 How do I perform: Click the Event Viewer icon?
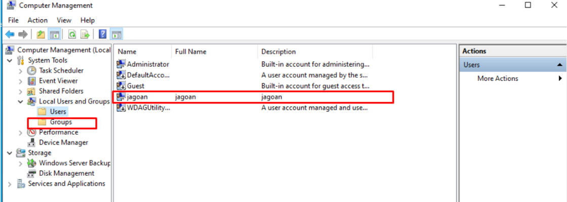(x=32, y=81)
